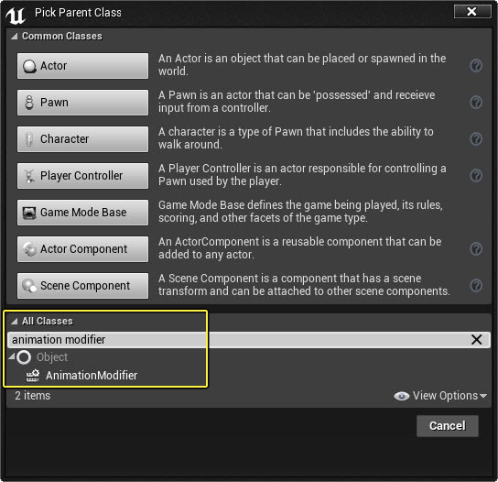Click the help icon for Actor Component
This screenshot has height=482, width=498.
click(476, 248)
